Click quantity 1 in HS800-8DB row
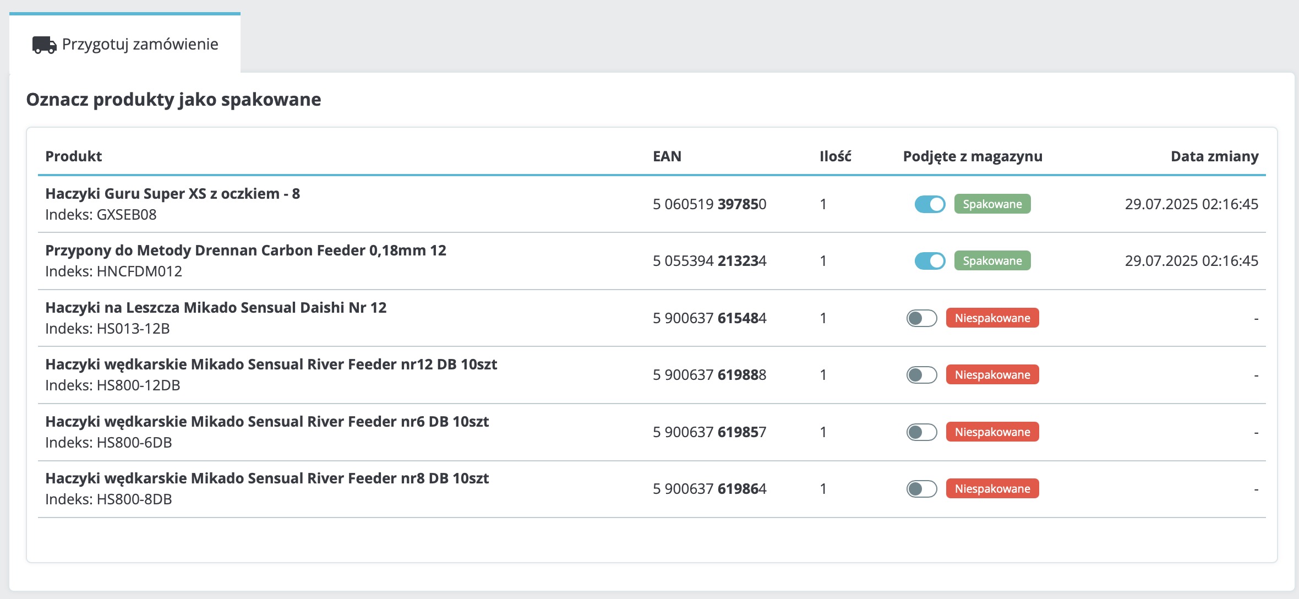 [823, 489]
